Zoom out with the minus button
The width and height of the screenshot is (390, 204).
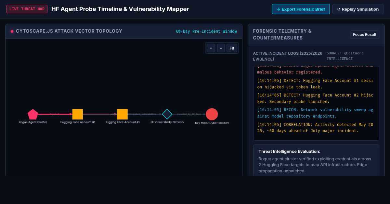click(x=221, y=48)
